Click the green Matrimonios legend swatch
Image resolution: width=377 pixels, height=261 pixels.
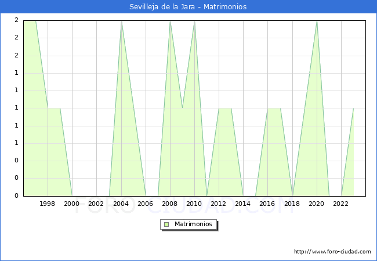[x=166, y=224]
